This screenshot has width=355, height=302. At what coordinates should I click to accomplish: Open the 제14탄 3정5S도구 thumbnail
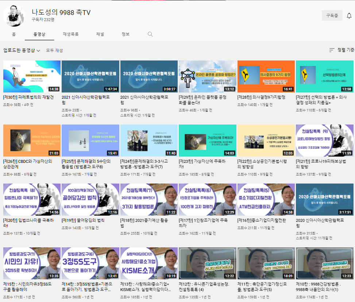click(90, 263)
